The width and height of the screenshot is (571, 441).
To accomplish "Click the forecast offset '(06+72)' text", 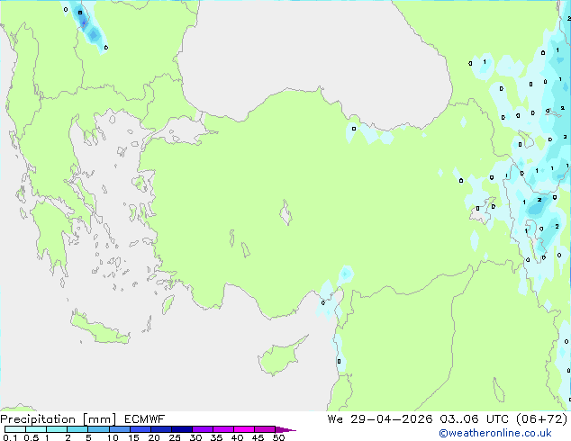I will [542, 419].
